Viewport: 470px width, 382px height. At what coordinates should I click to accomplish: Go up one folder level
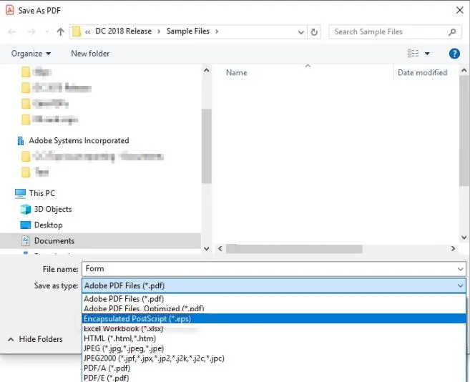[61, 31]
